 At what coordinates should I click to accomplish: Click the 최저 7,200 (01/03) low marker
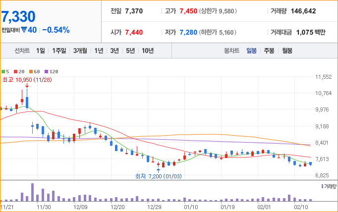pos(159,176)
